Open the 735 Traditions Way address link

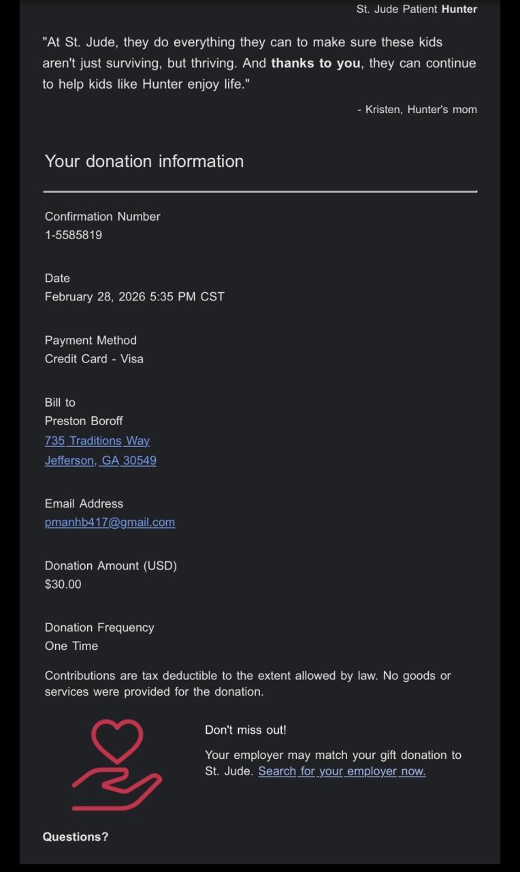tap(97, 441)
